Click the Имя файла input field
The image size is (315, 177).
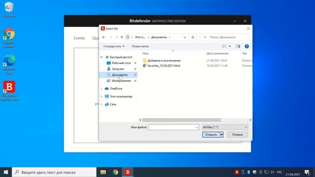coord(172,127)
